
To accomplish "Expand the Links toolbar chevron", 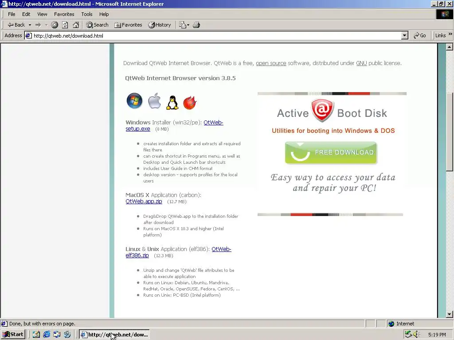I will 450,35.
